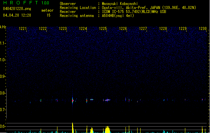Click the 1229 time axis marker
Image resolution: width=210 pixels, height=133 pixels.
pos(183,29)
